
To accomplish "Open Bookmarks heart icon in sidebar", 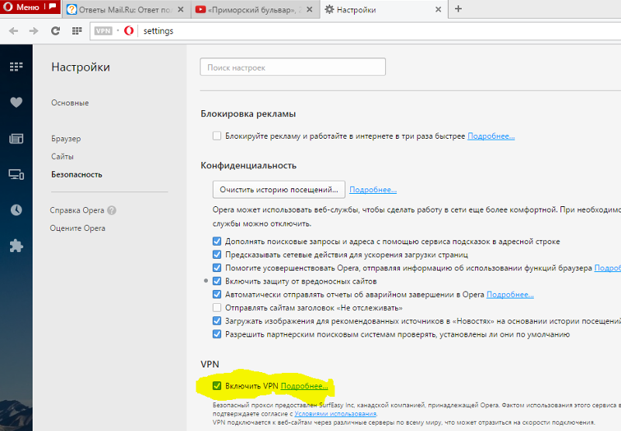I will pos(16,102).
